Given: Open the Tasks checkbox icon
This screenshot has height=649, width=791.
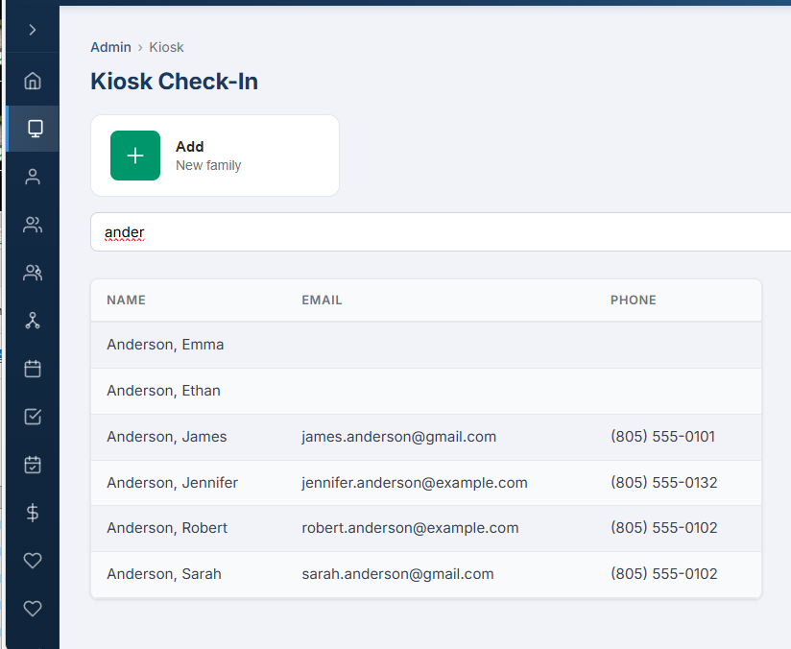Looking at the screenshot, I should (x=33, y=416).
